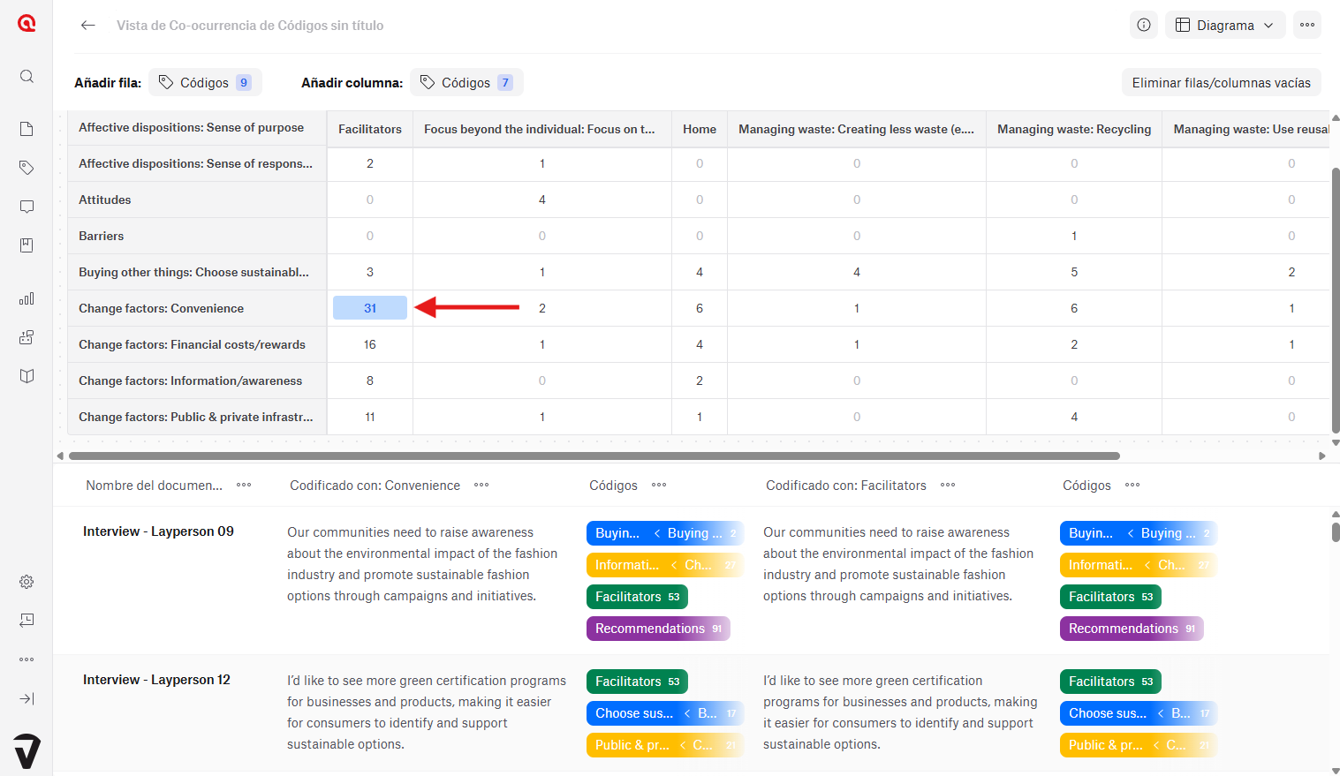Click cell 16 in Financial costs/rewards row
1340x776 pixels.
370,344
